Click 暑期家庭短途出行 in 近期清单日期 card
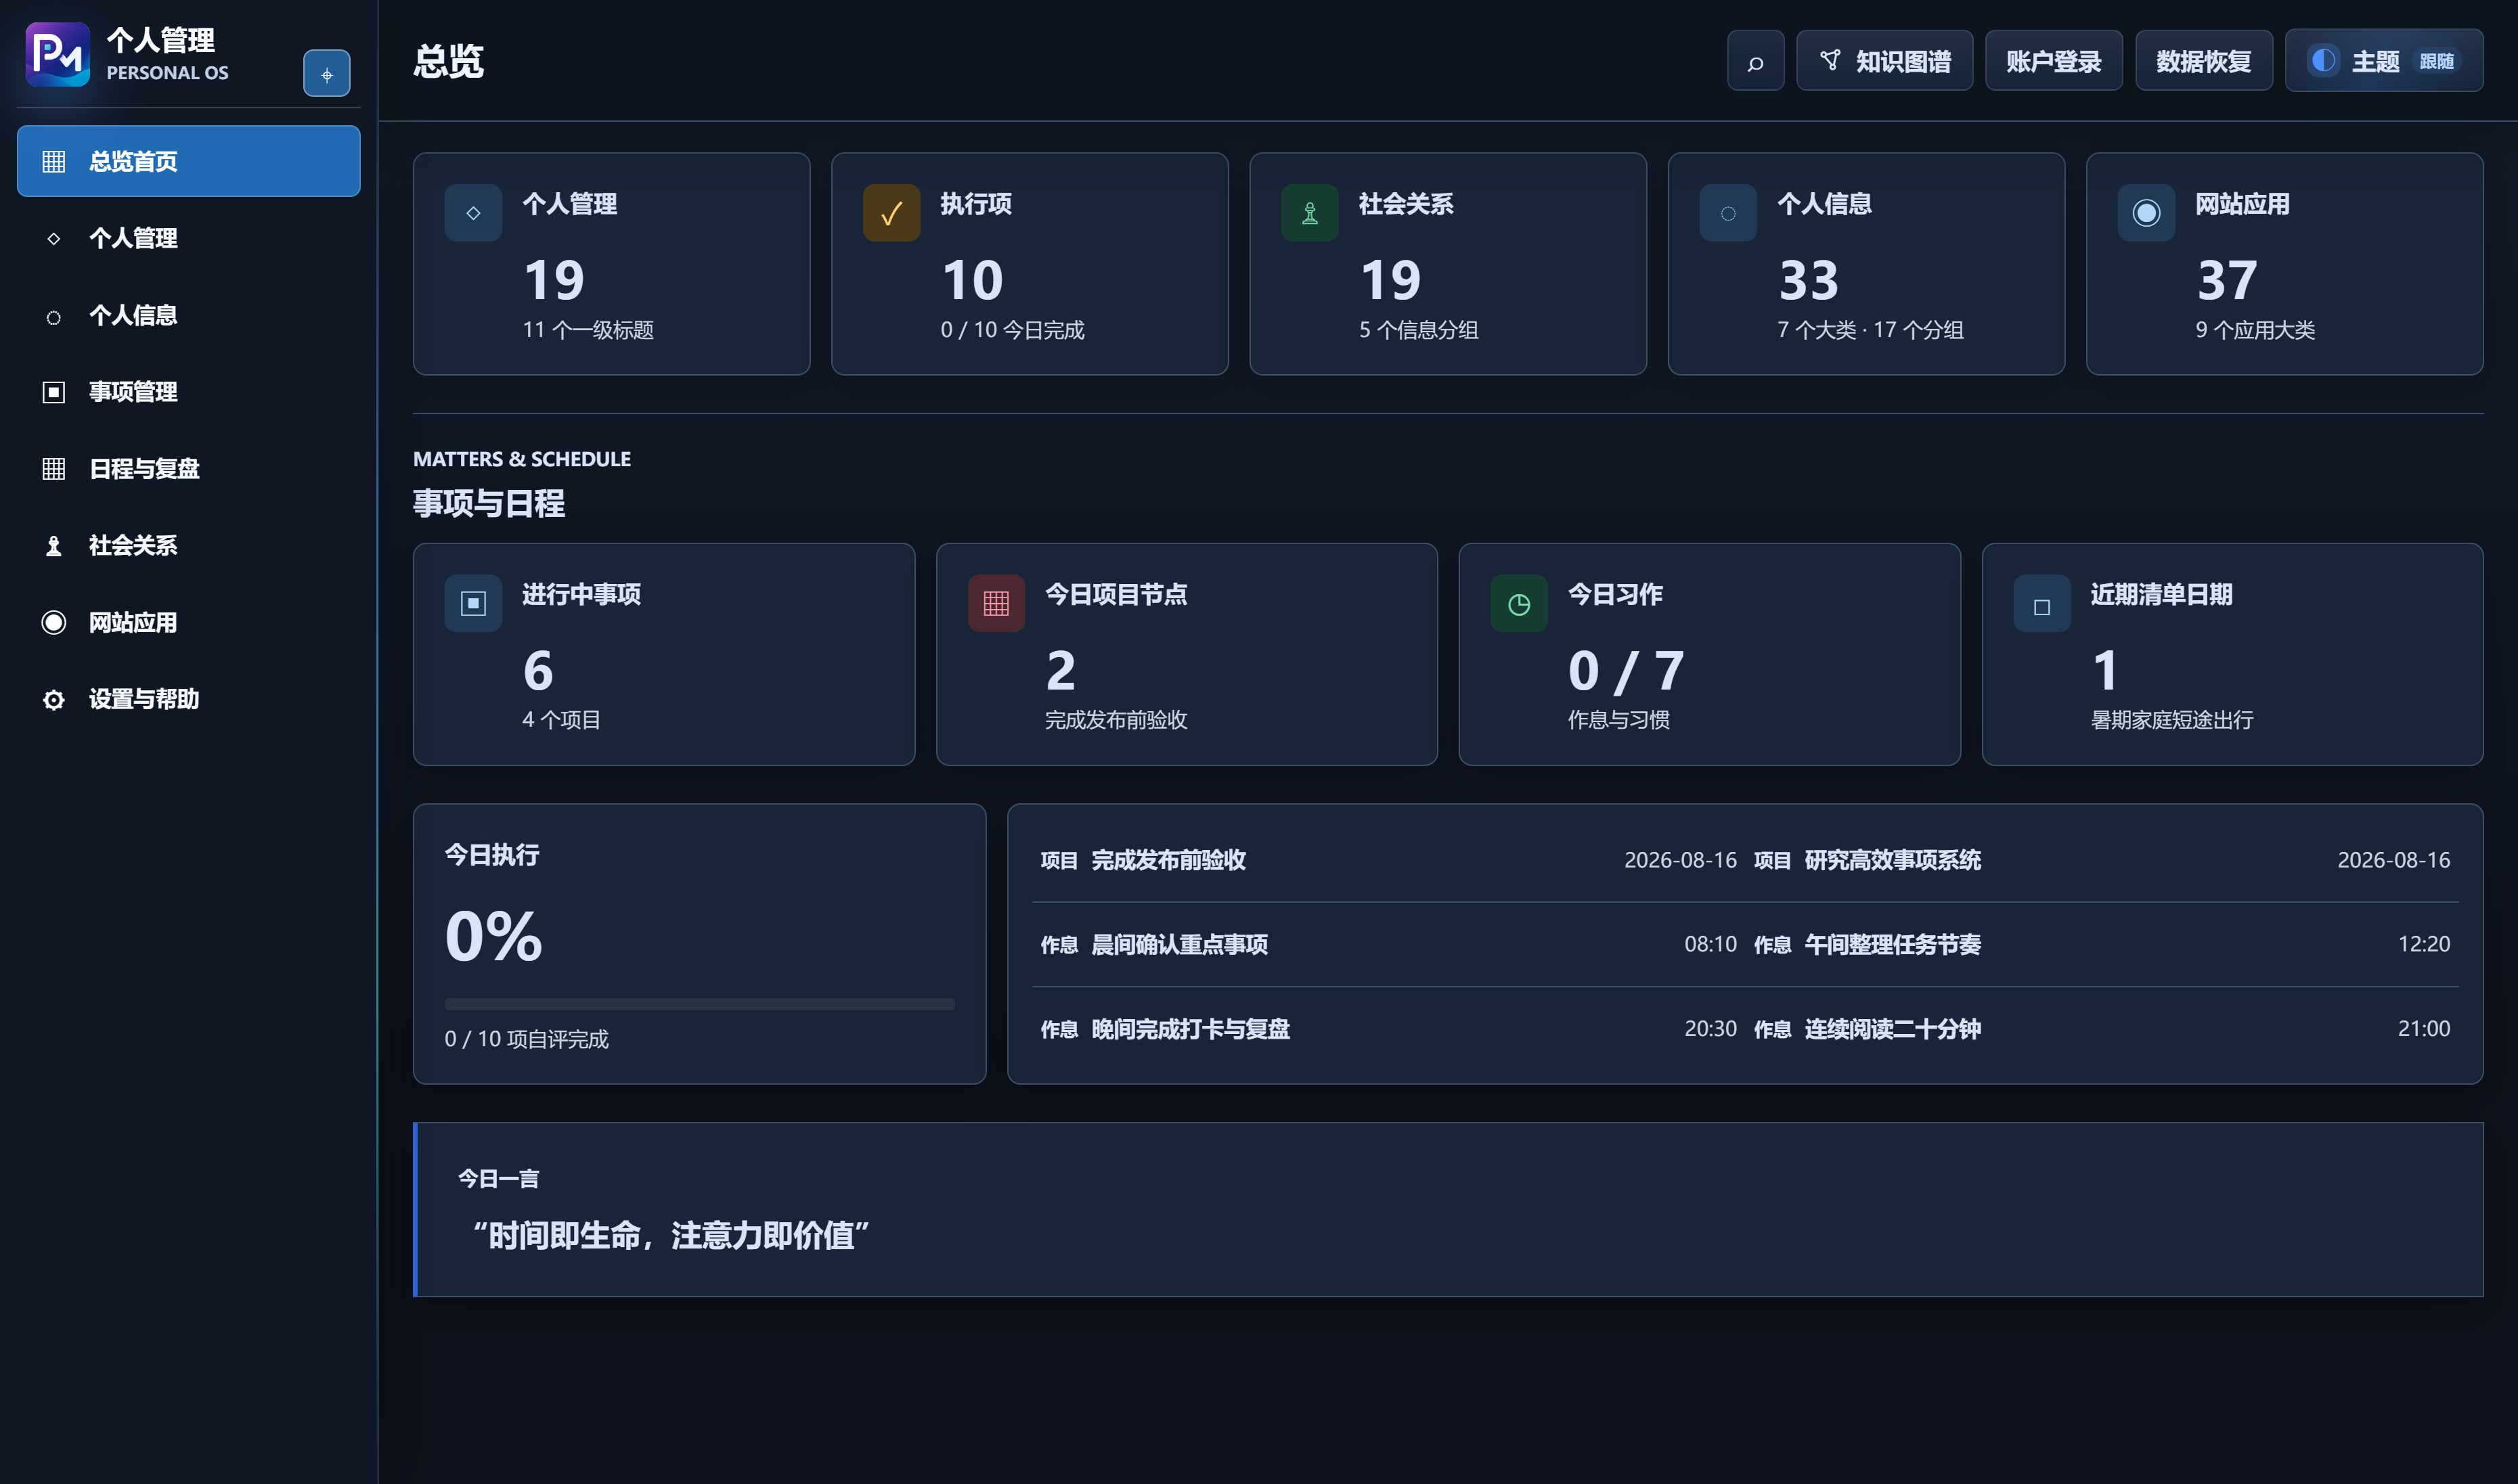 pos(2172,720)
